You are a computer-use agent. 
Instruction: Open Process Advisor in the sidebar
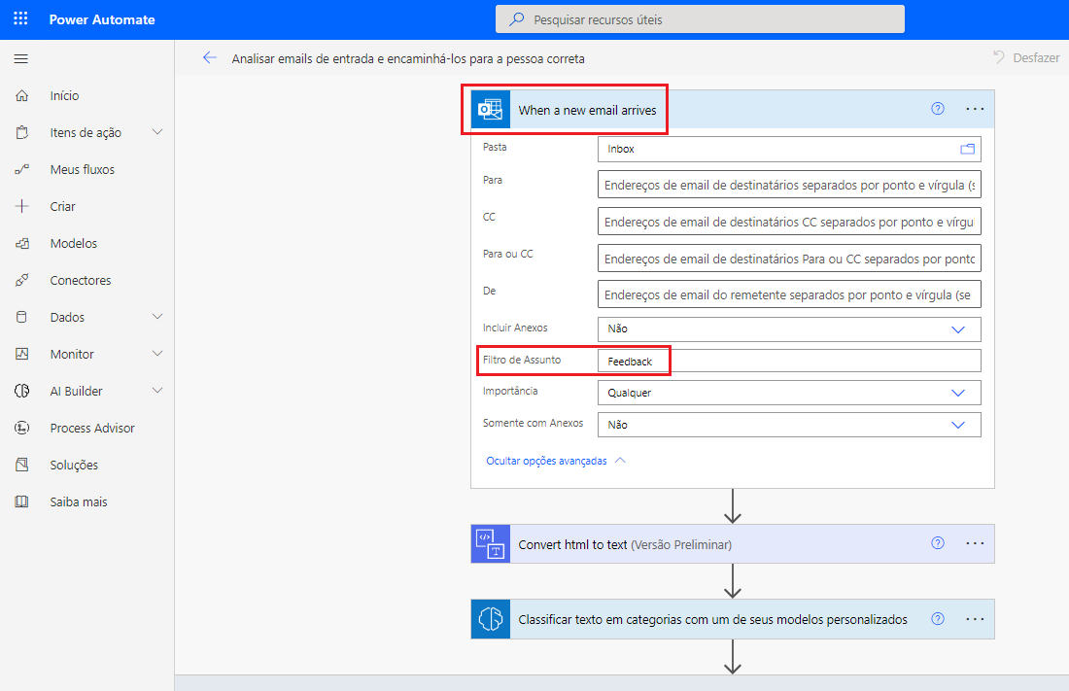click(x=92, y=428)
